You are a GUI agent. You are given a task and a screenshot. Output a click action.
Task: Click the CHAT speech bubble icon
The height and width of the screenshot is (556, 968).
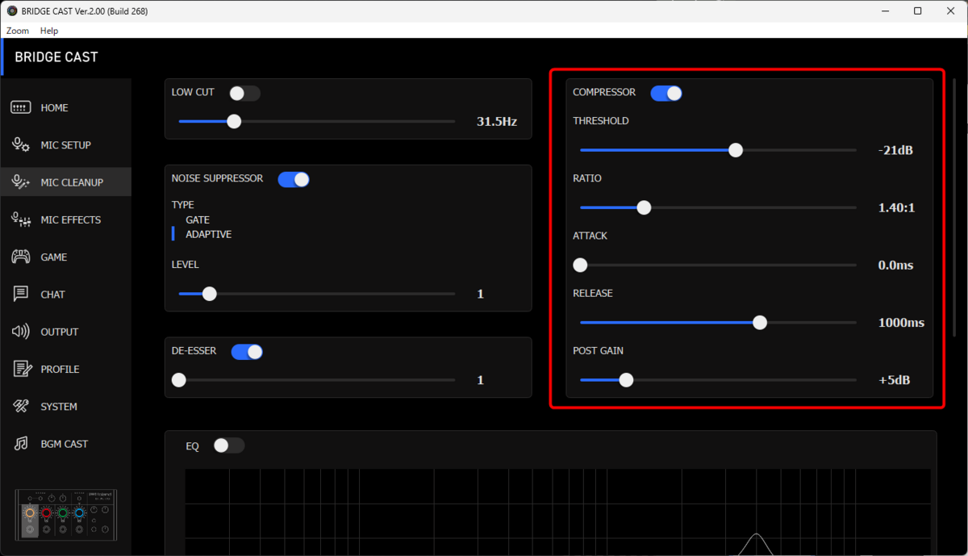[x=21, y=295]
